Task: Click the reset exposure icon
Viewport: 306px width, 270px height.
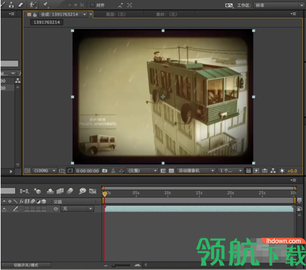Action: [x=282, y=170]
